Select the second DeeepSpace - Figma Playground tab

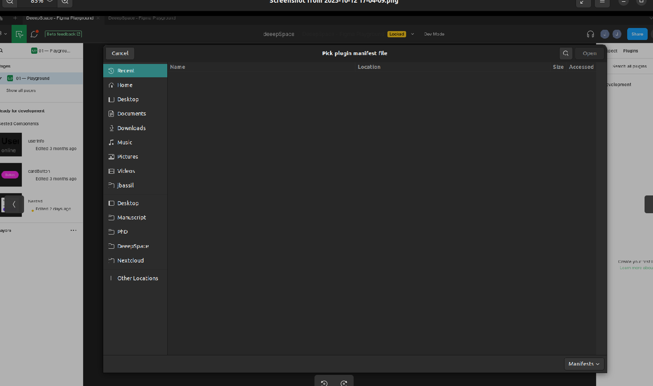(x=141, y=18)
